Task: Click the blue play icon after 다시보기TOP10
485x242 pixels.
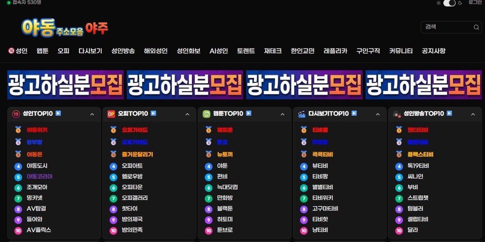Action: [x=354, y=113]
